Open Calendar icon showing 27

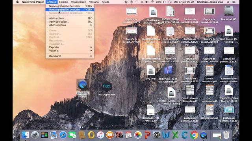[x=128, y=135]
